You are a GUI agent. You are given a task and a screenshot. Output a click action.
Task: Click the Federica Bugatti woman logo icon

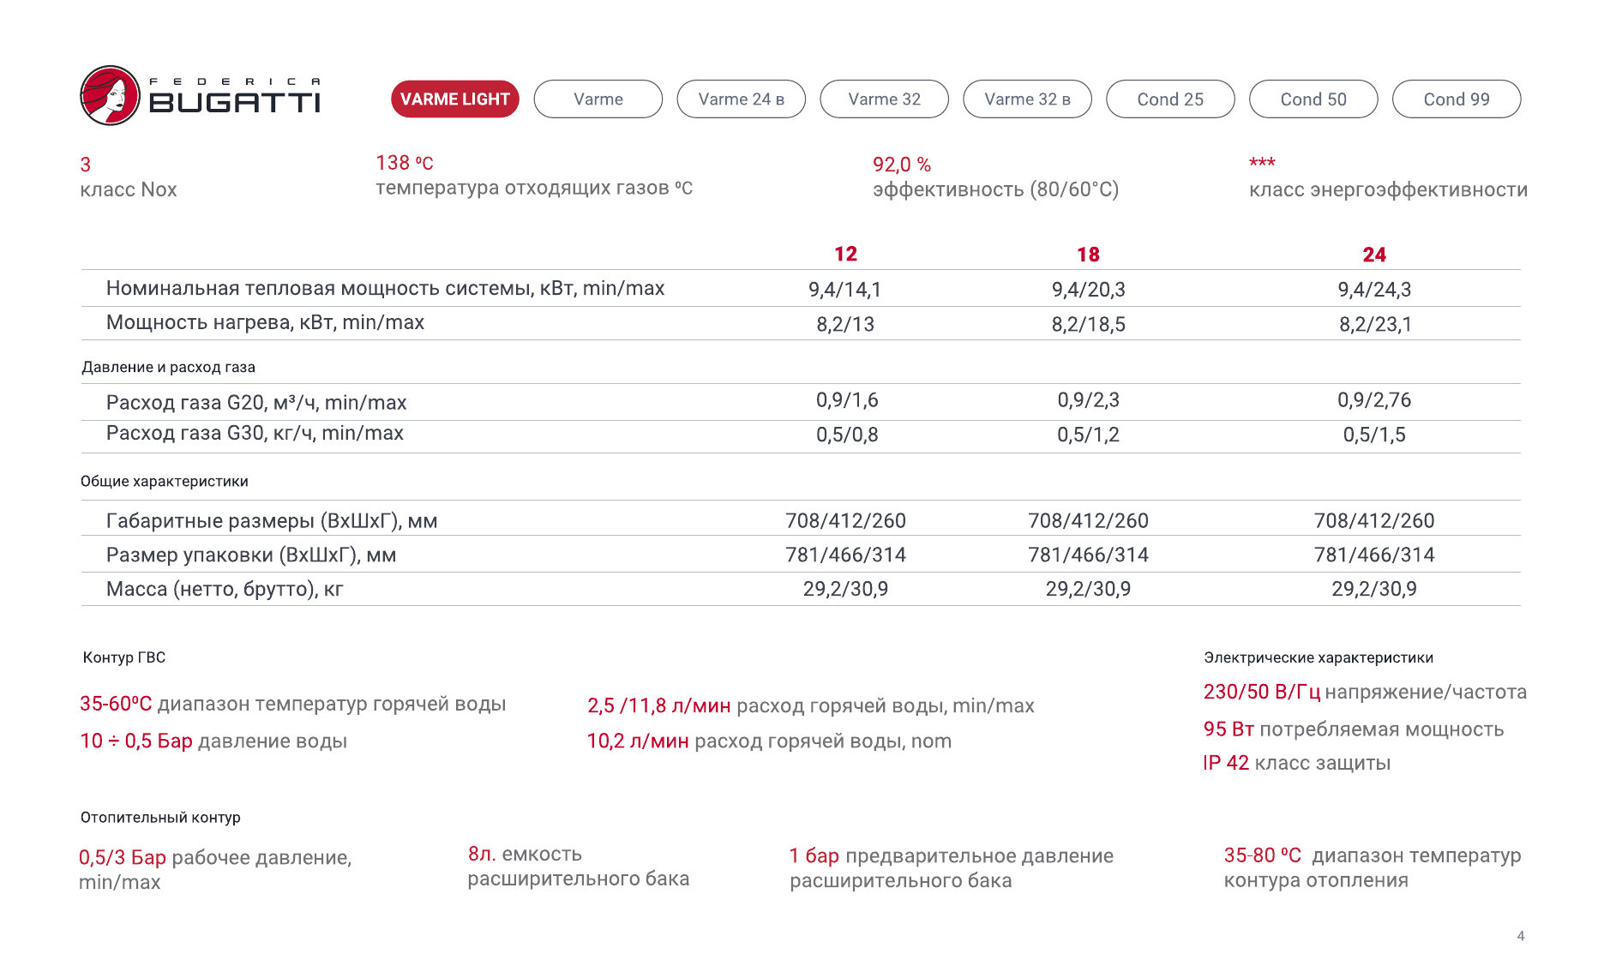110,96
